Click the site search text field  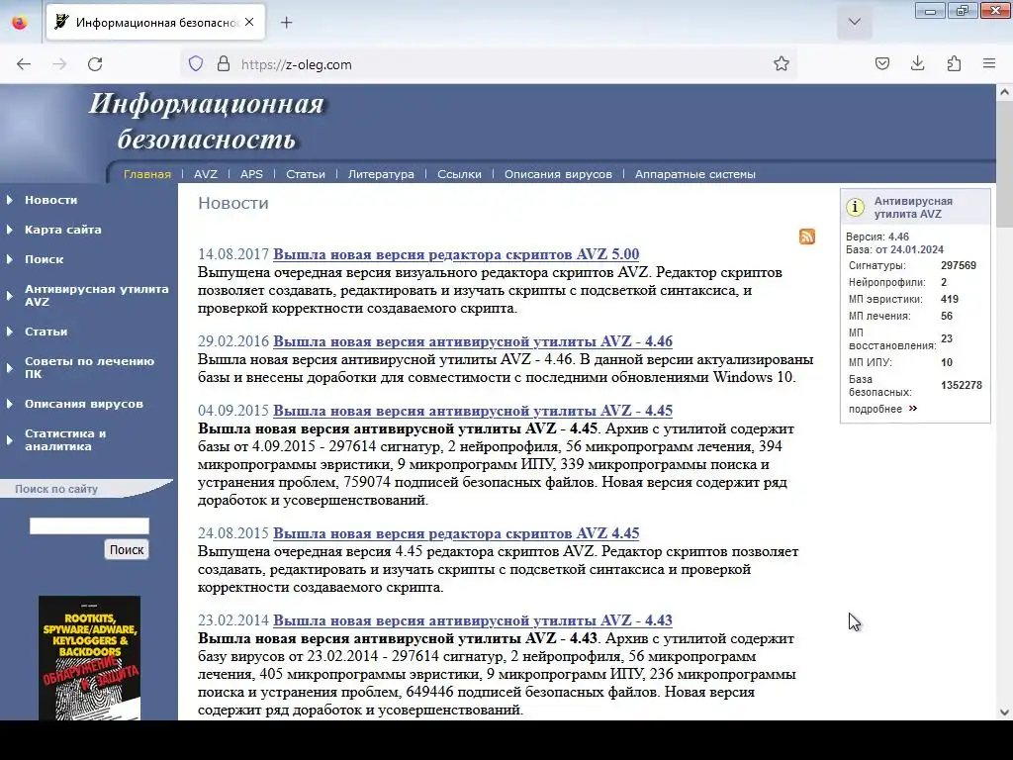click(89, 526)
